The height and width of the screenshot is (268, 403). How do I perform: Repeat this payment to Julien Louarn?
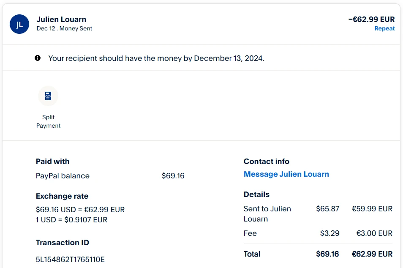tap(384, 29)
